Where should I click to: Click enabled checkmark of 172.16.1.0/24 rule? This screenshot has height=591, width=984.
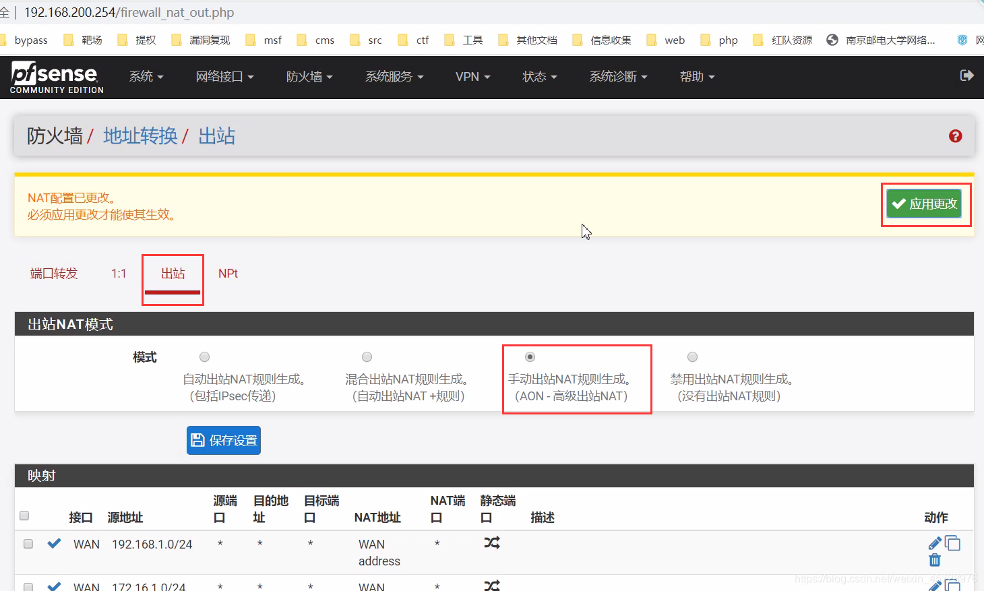[55, 586]
